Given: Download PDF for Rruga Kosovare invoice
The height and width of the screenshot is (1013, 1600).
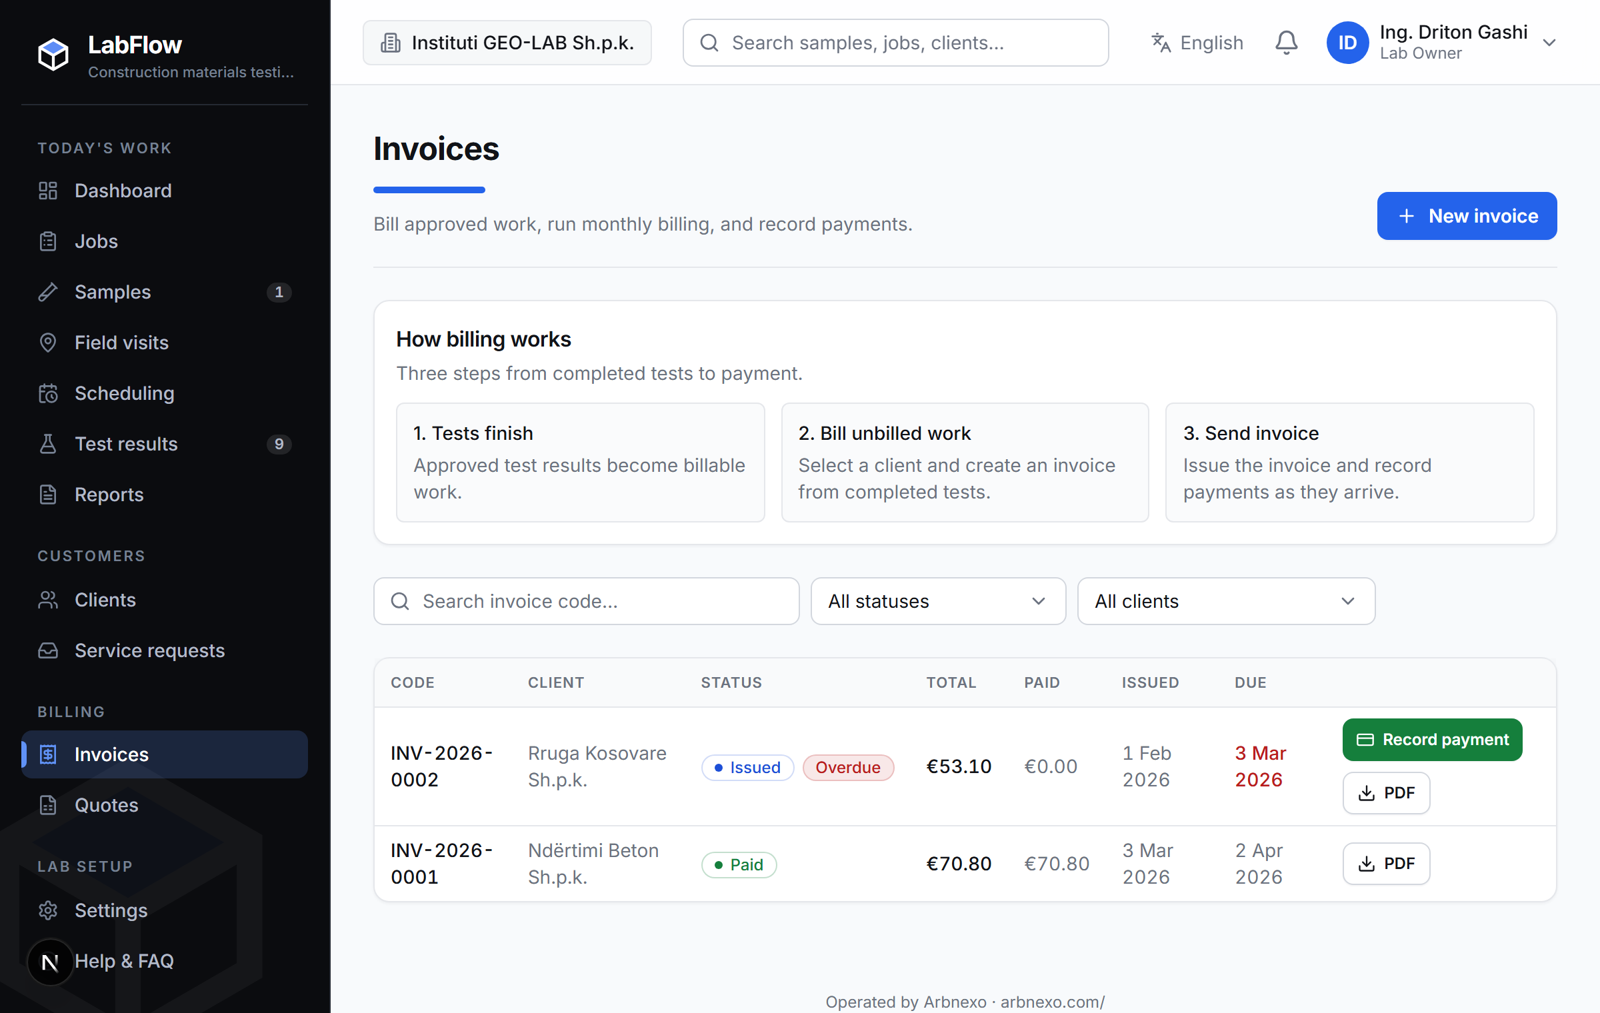Looking at the screenshot, I should tap(1386, 793).
